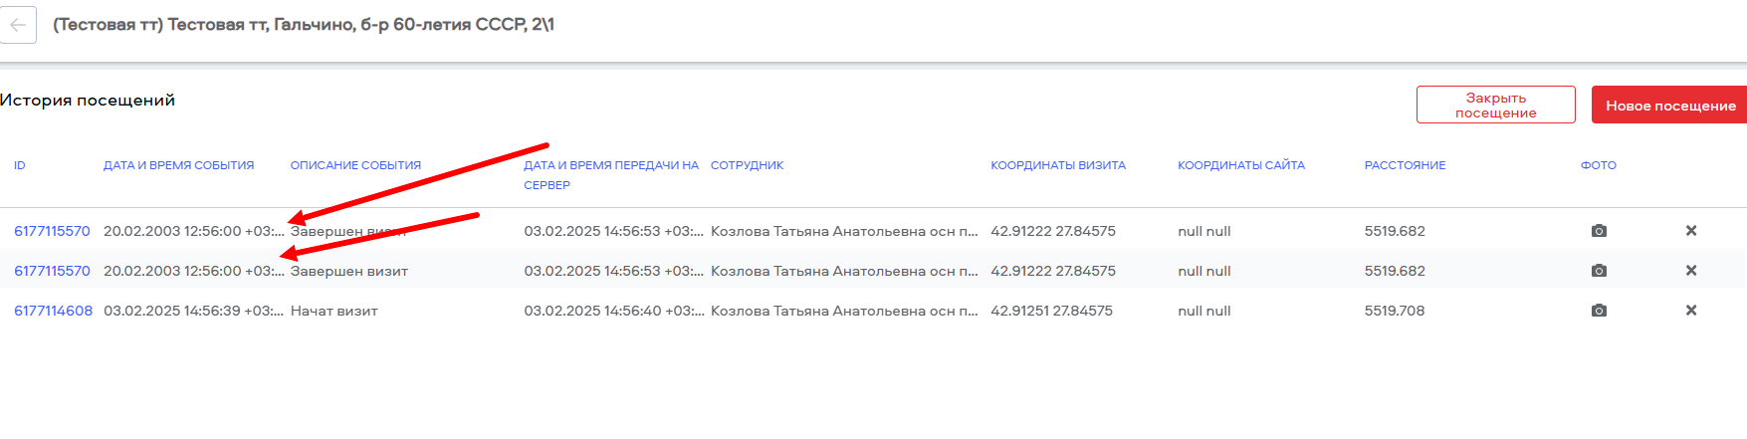Screen dimensions: 1747x439
Task: Camera icon in row directly above Начат визит
Action: click(1599, 271)
